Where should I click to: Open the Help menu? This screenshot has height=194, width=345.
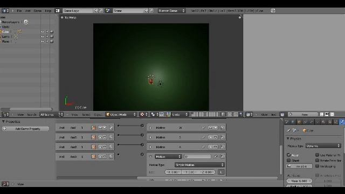tap(48, 11)
